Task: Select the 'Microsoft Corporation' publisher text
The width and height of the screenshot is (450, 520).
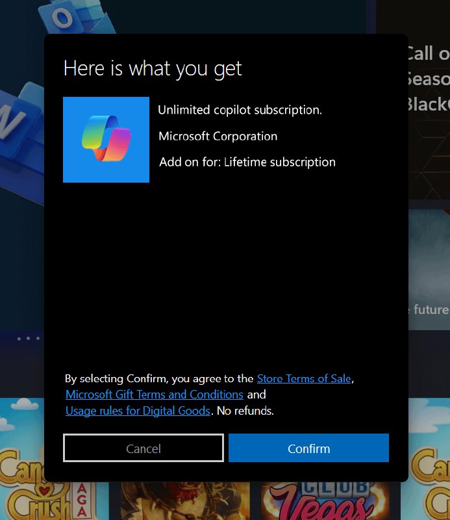Action: [218, 136]
